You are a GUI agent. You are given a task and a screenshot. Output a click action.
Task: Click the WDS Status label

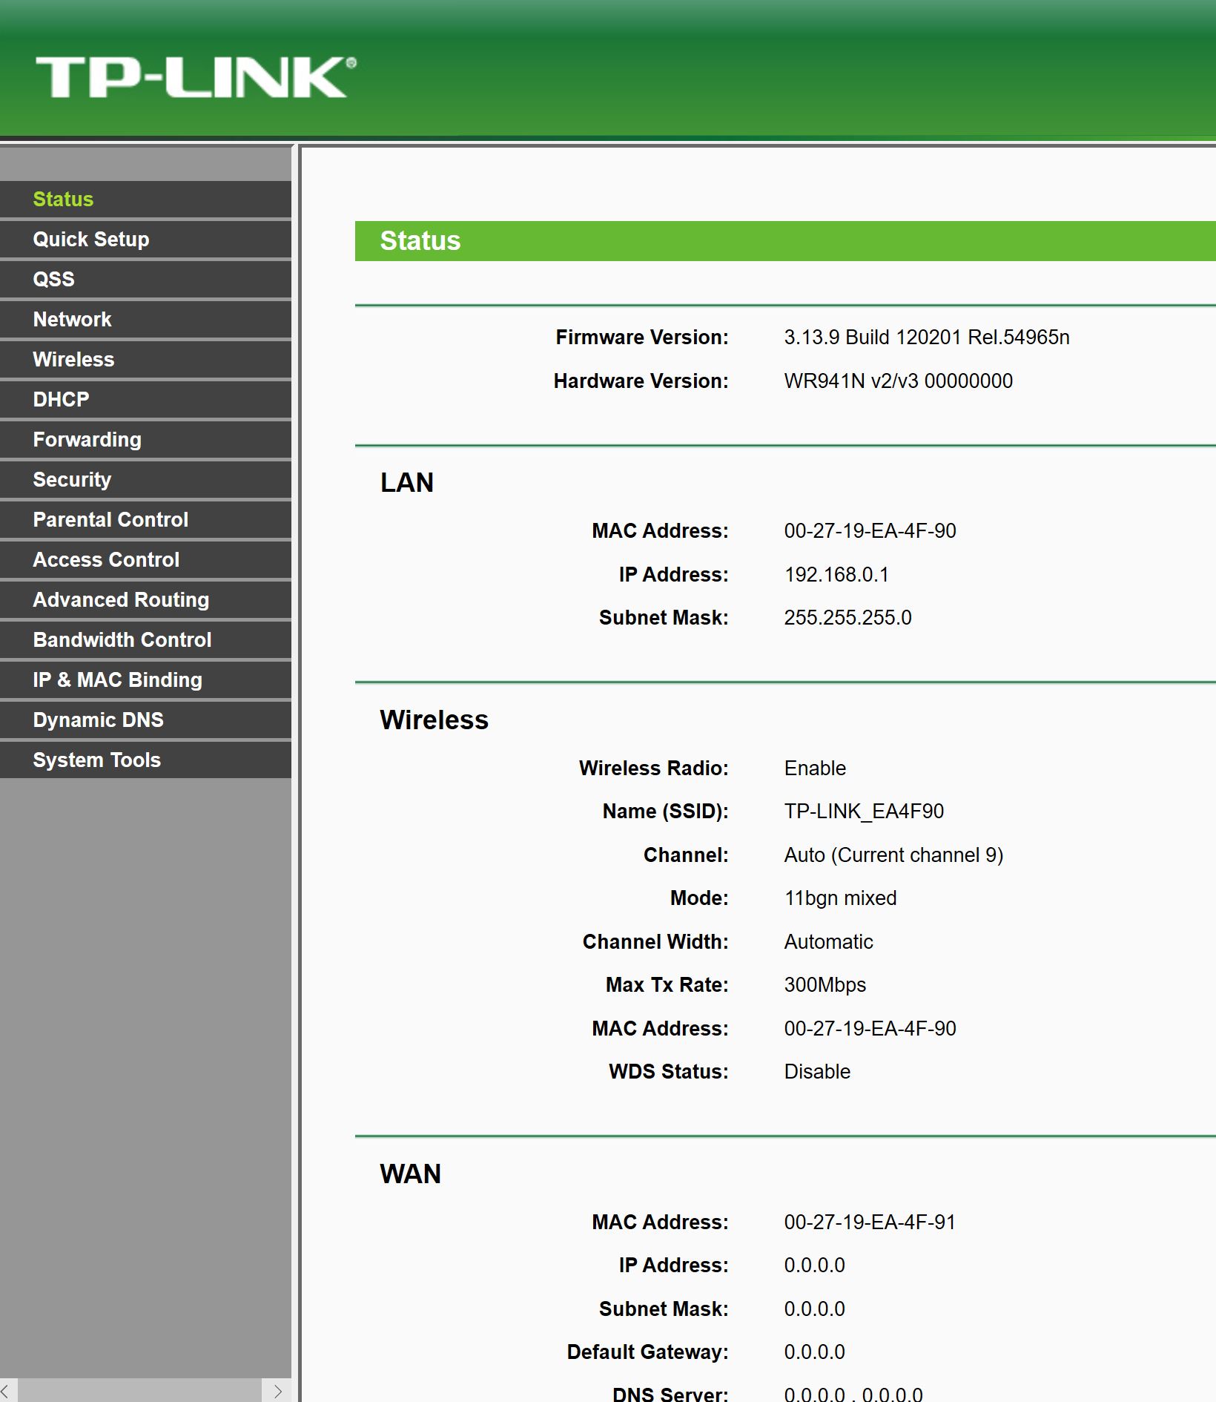click(x=669, y=1072)
